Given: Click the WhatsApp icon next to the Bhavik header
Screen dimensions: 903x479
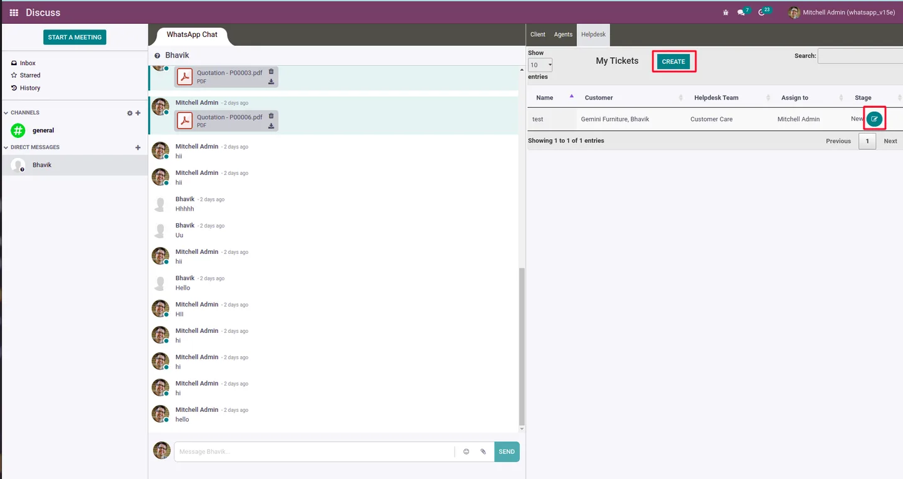Looking at the screenshot, I should 157,56.
